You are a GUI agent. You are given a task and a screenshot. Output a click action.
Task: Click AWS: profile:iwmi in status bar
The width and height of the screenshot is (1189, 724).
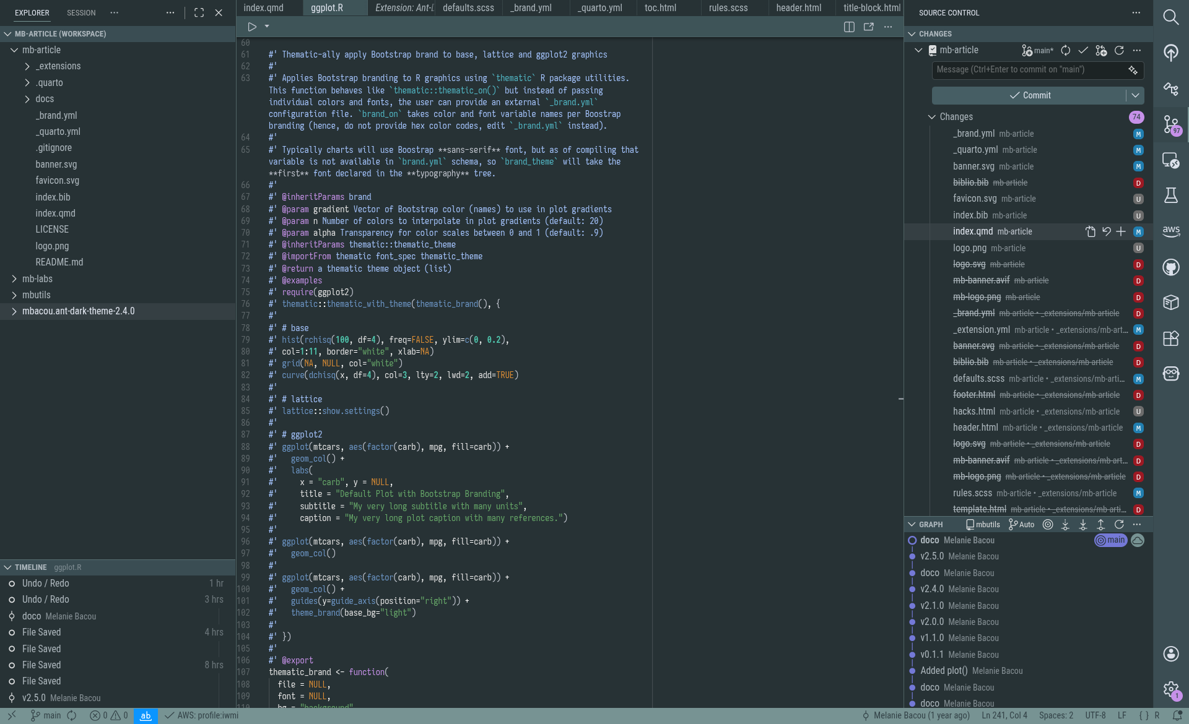click(202, 715)
